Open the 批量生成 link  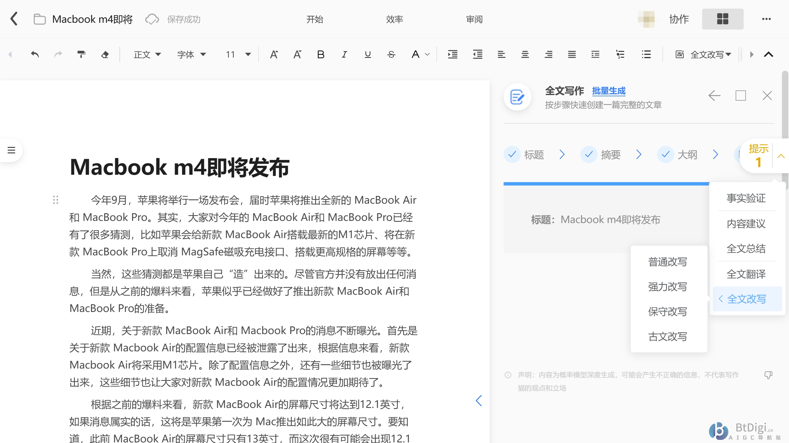tap(609, 91)
